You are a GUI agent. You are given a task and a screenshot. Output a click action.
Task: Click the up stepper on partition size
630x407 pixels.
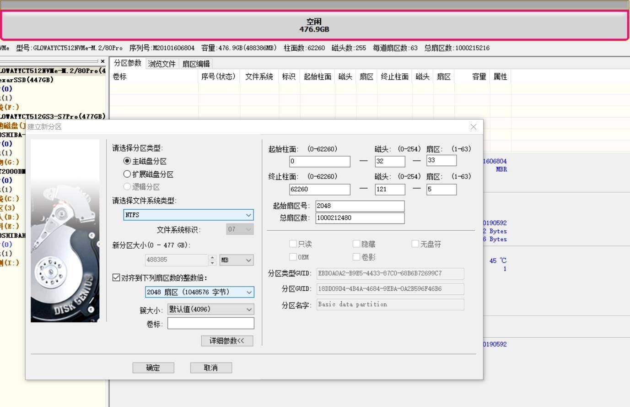212,258
